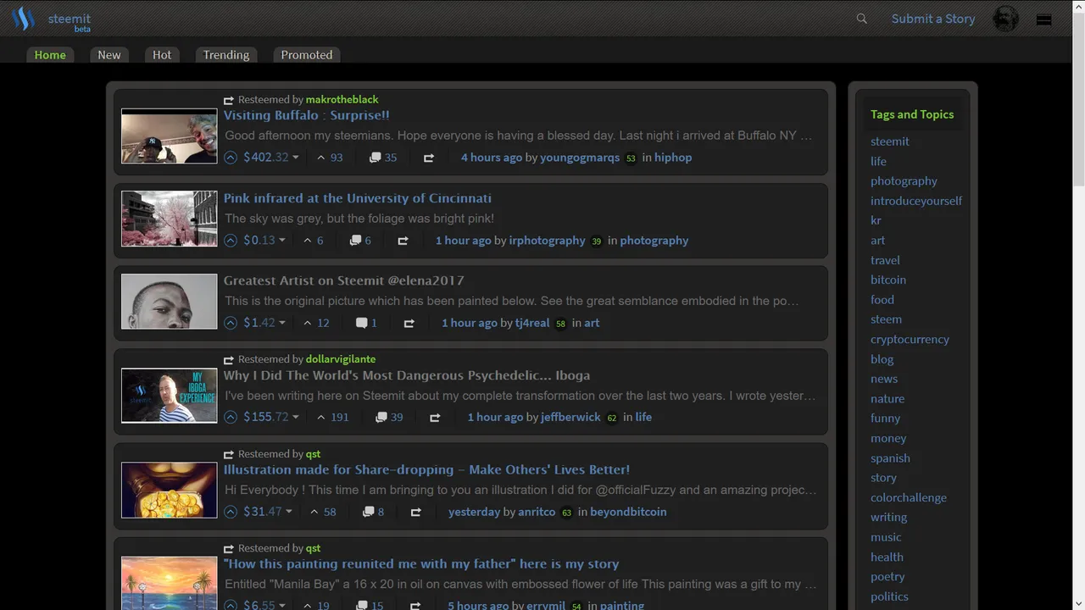This screenshot has height=610, width=1085.
Task: Resteem the Share-dropping illustration post
Action: tap(416, 512)
